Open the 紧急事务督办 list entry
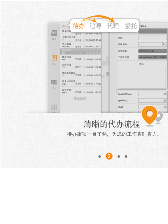The width and height of the screenshot is (168, 224). coord(80,74)
